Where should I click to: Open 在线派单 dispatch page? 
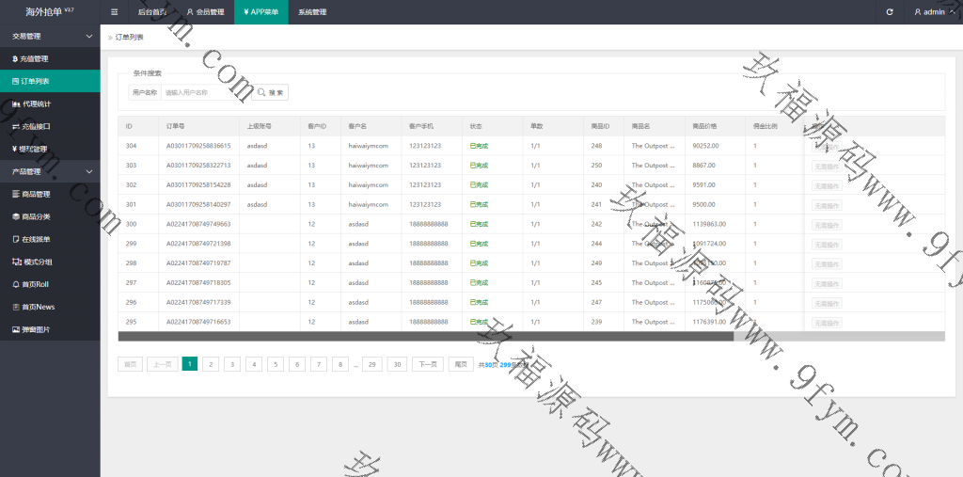pyautogui.click(x=36, y=239)
